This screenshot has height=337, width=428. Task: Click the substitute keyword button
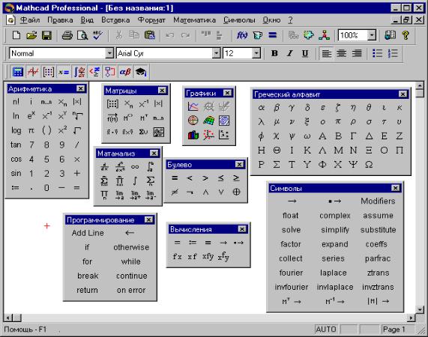click(378, 230)
